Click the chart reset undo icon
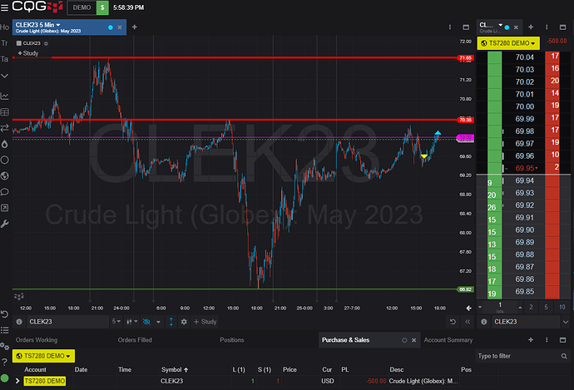Screen dimensions: 574x390 point(453,322)
